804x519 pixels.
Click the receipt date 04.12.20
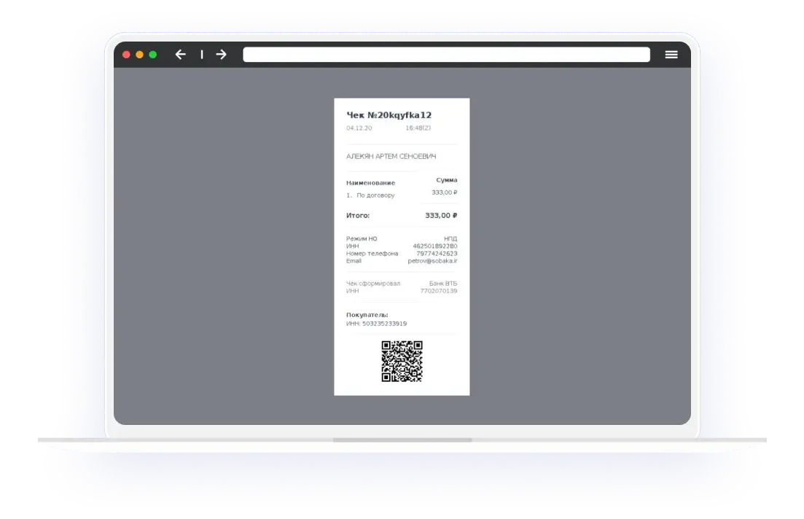click(359, 128)
